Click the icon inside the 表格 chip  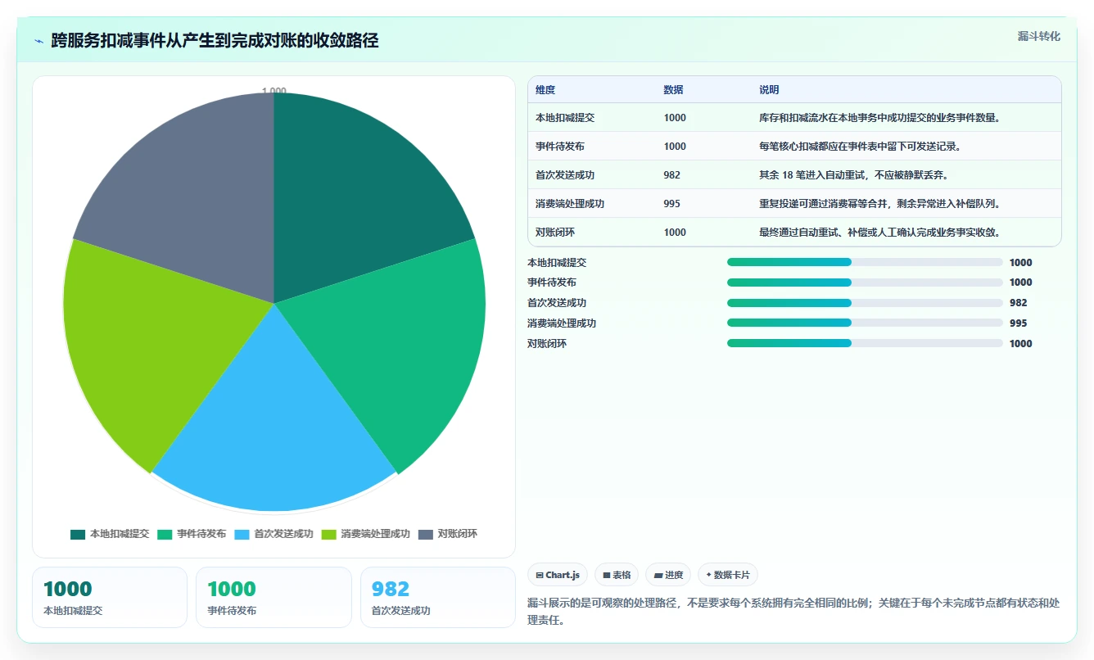point(607,576)
